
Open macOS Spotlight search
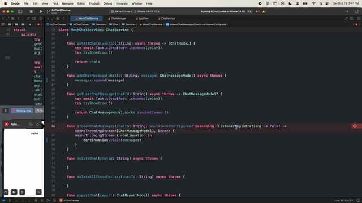tap(321, 3)
